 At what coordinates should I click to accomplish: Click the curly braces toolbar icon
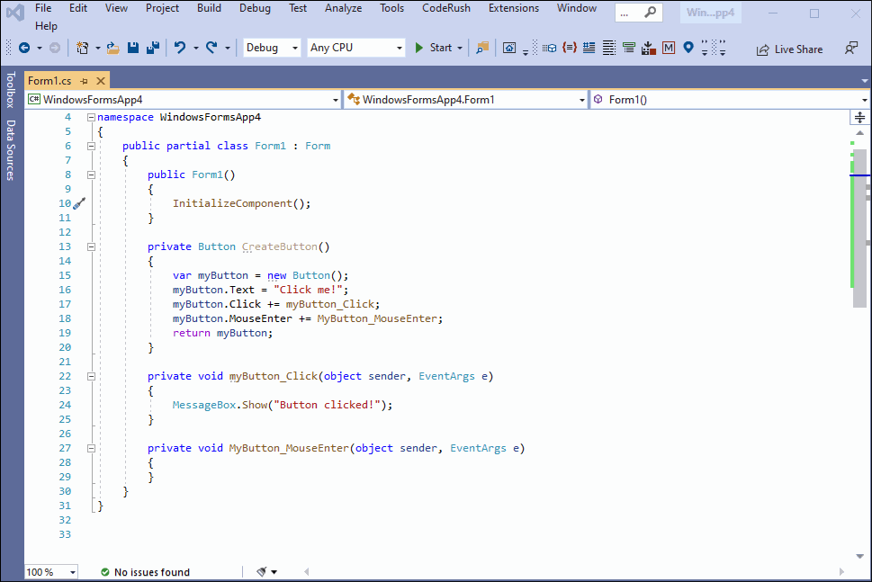tap(569, 48)
